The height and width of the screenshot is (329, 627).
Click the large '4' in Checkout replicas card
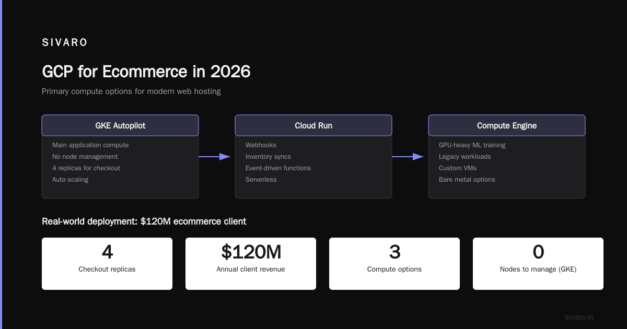pos(107,252)
